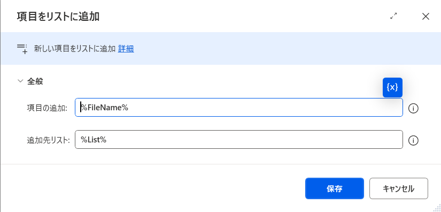Focus the 追加先リスト input field

(x=239, y=139)
